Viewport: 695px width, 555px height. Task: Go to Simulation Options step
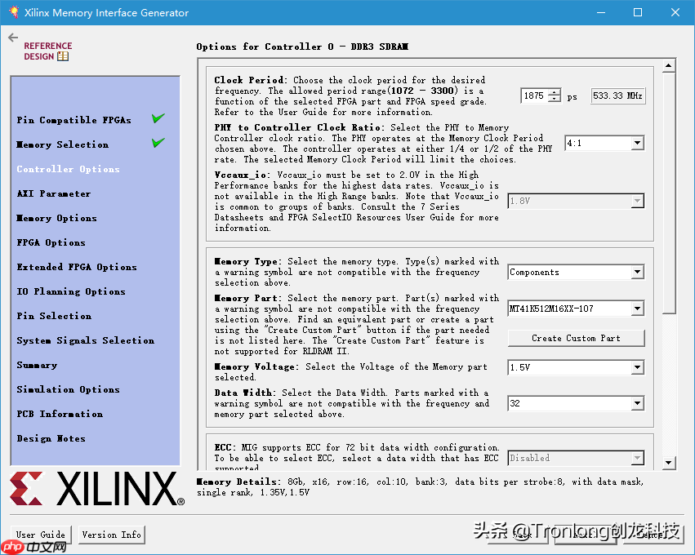[x=69, y=389]
